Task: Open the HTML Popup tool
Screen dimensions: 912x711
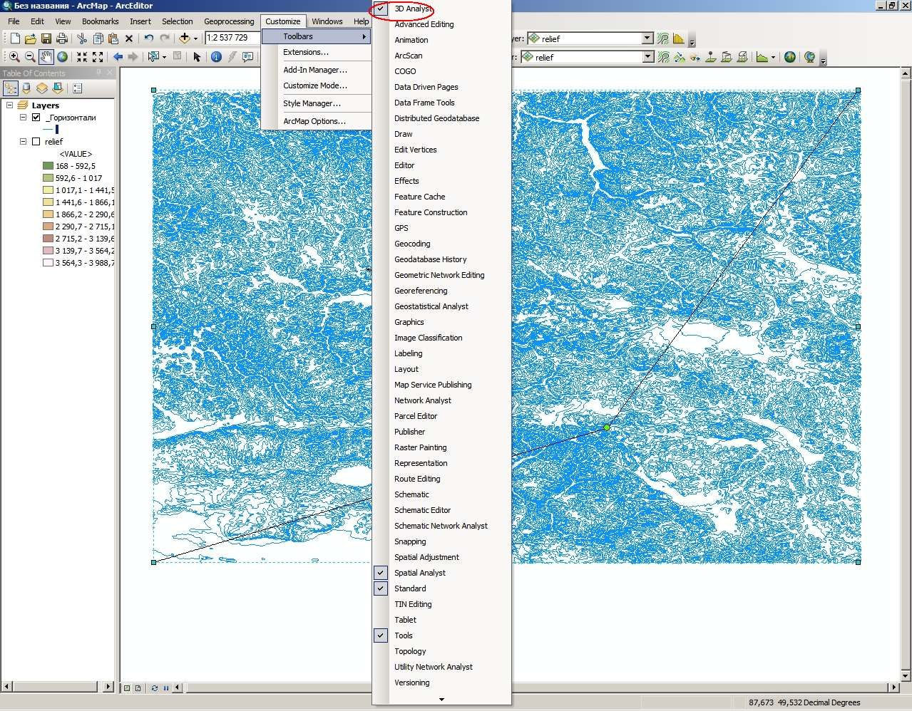Action: click(248, 57)
